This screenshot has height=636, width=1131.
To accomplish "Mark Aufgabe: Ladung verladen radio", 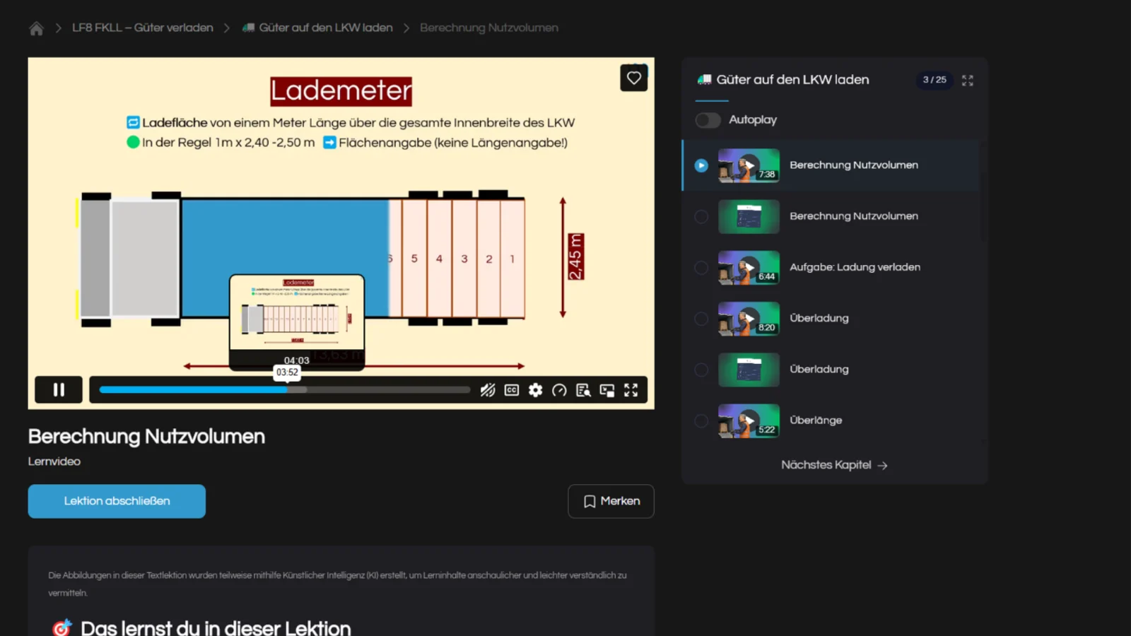I will pos(701,268).
